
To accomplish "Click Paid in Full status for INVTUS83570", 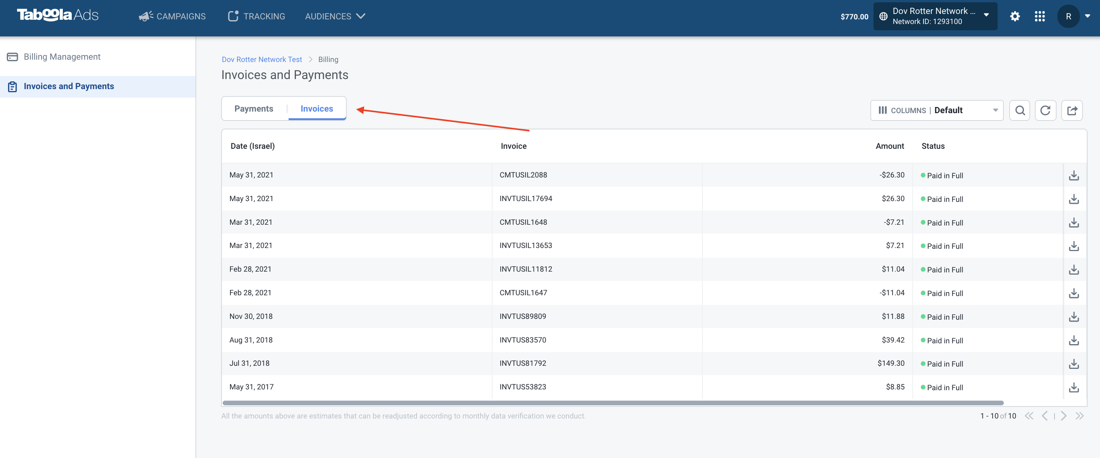I will coord(942,341).
